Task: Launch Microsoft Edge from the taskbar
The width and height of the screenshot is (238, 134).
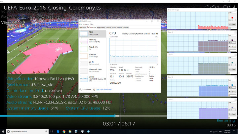Action: (58, 132)
